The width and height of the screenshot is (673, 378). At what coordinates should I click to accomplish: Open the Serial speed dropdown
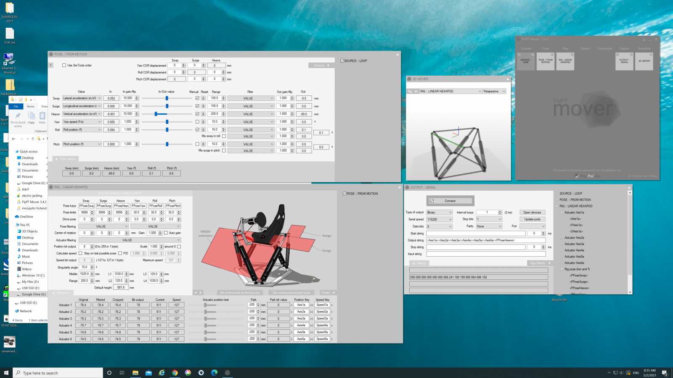[x=439, y=219]
